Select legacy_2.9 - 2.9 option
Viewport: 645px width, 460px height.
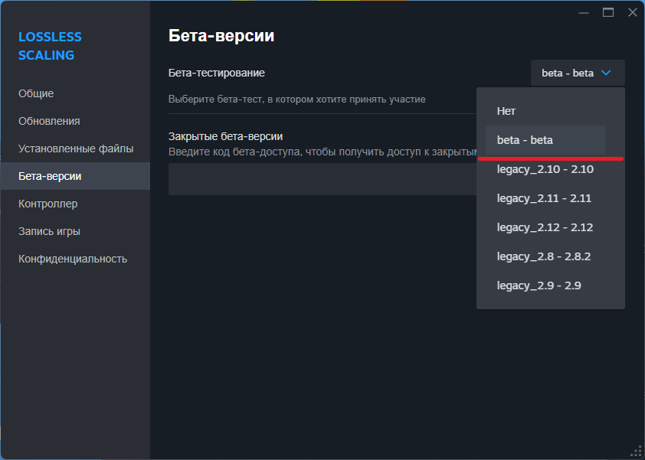pyautogui.click(x=539, y=285)
